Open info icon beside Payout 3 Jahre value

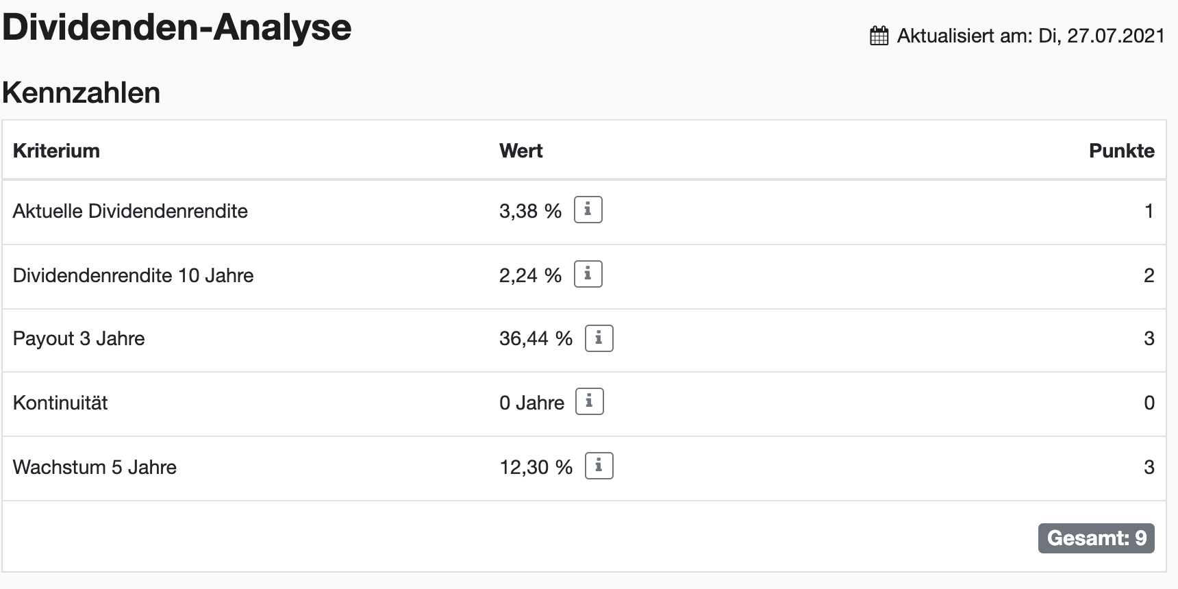(x=599, y=338)
